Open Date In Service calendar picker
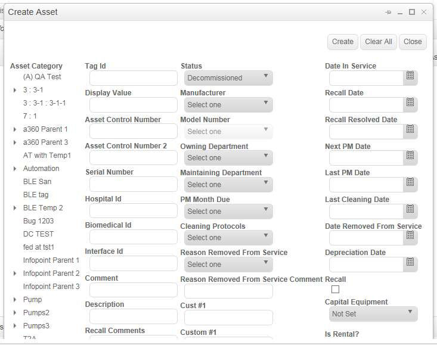 410,76
